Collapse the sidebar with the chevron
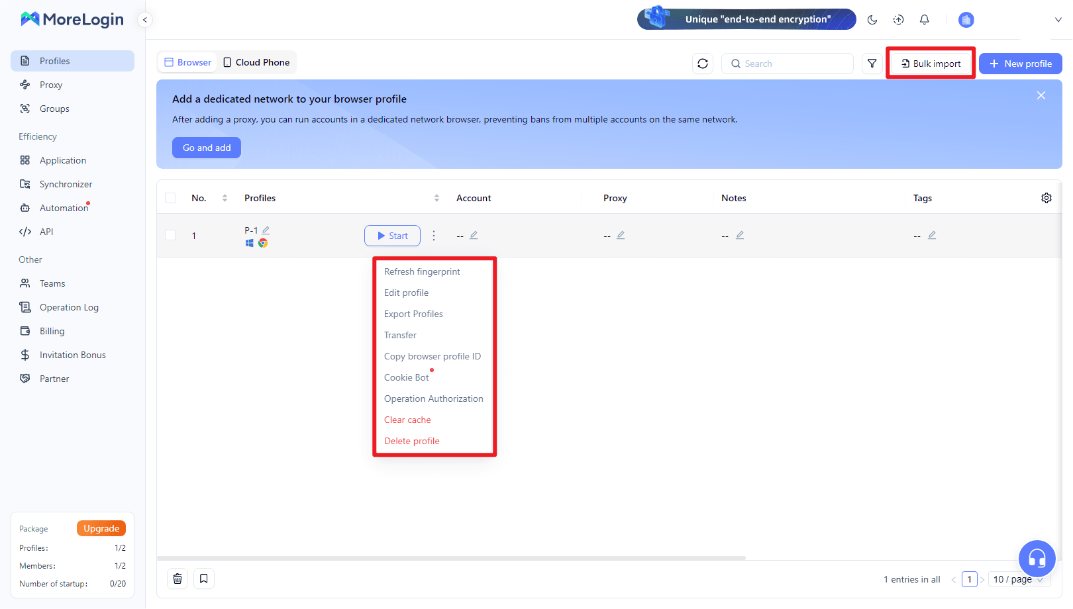 coord(145,19)
